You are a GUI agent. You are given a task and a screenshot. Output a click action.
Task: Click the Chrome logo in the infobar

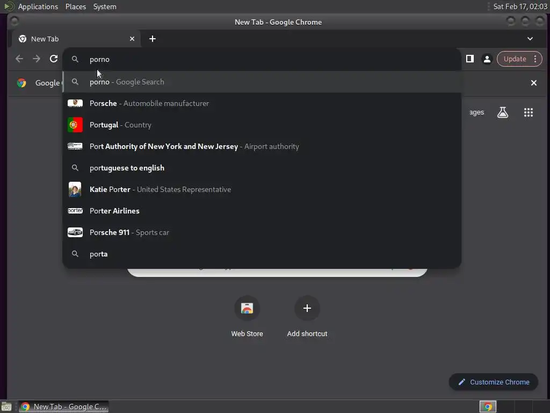tap(21, 83)
